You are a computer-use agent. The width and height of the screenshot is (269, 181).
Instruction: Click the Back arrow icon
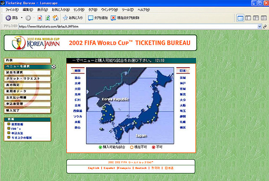8,18
